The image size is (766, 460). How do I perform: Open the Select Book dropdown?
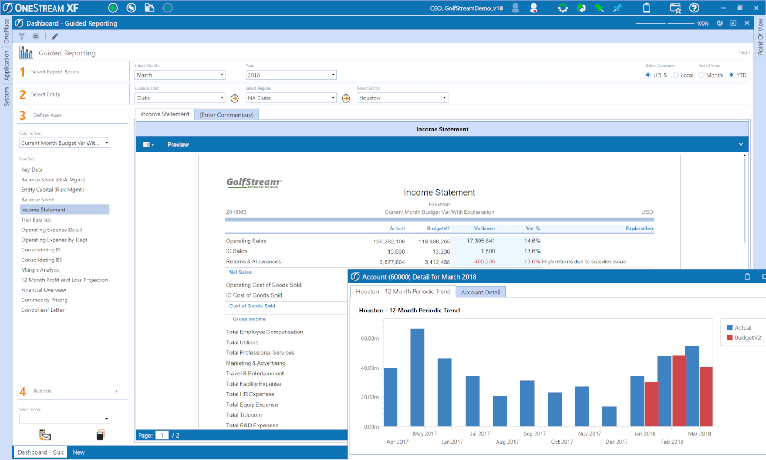point(65,419)
